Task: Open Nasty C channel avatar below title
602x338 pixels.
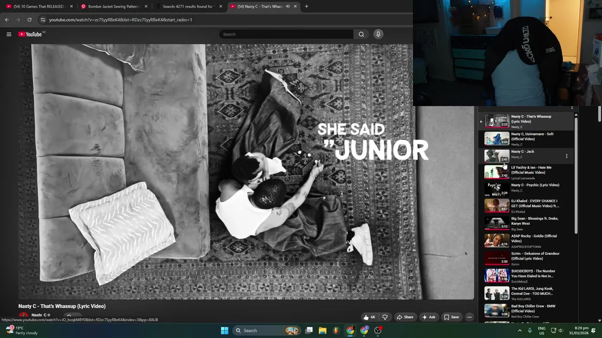Action: (x=23, y=316)
